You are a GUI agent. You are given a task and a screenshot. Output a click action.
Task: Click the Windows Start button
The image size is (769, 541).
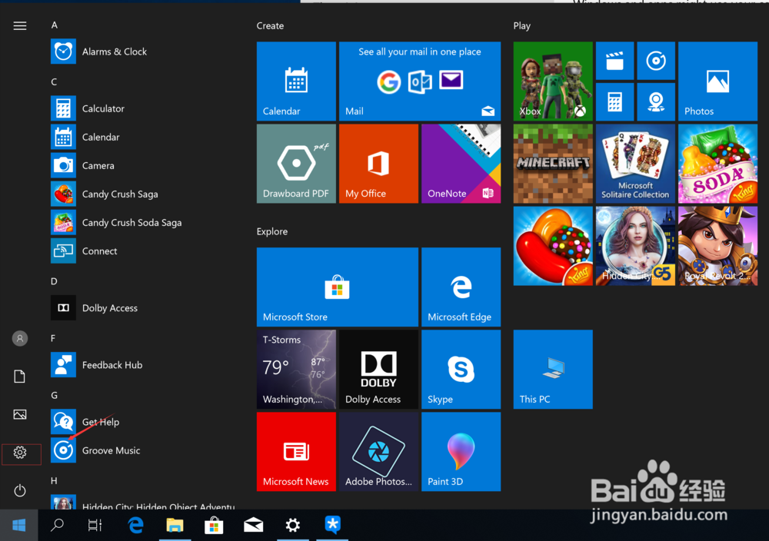click(18, 526)
